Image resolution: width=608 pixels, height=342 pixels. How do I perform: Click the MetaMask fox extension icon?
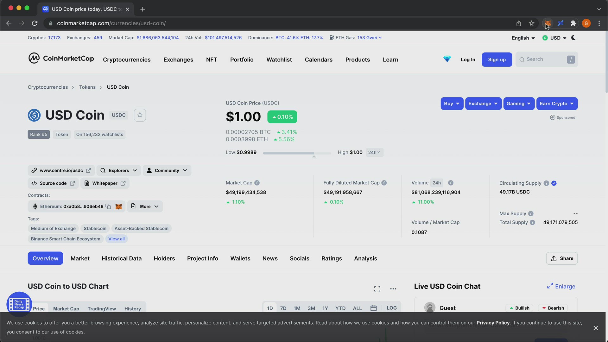548,23
